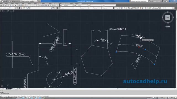The height and width of the screenshot is (99, 177).
Task: Click the Text Style icon
Action: 61,5
